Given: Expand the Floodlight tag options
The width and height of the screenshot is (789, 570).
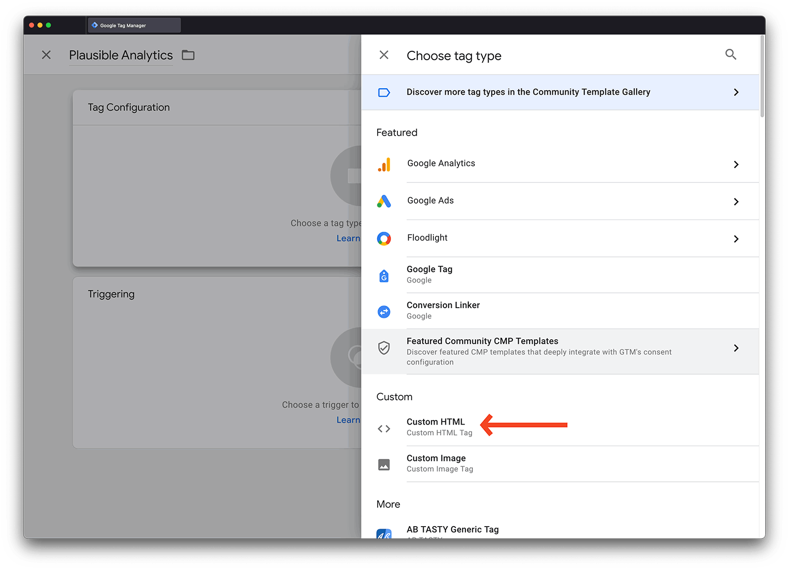Looking at the screenshot, I should pos(736,239).
